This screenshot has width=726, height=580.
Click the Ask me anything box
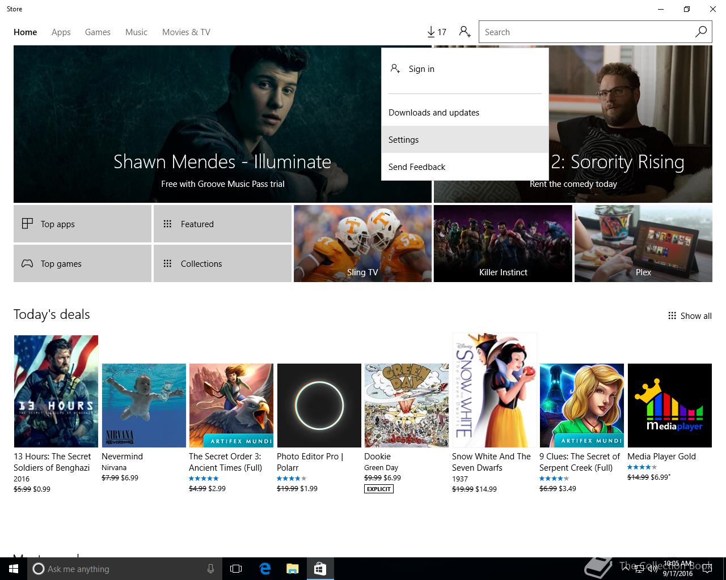124,569
